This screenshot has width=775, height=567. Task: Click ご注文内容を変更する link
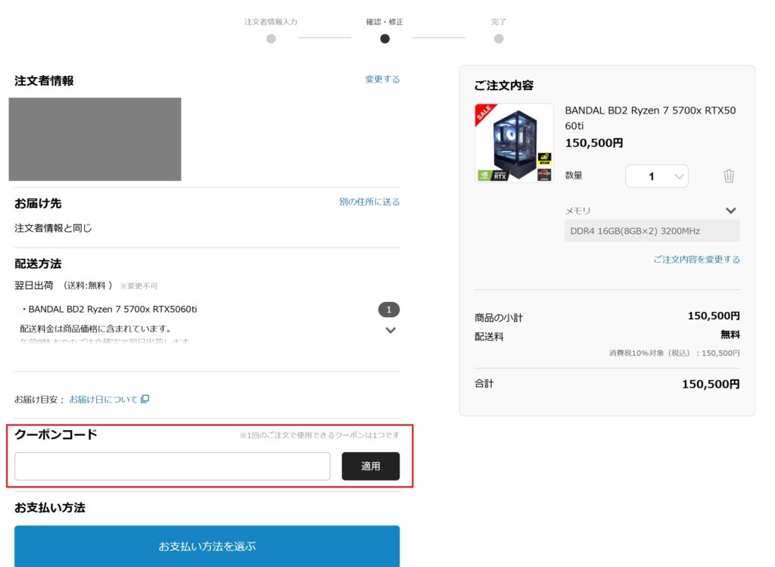[x=696, y=259]
